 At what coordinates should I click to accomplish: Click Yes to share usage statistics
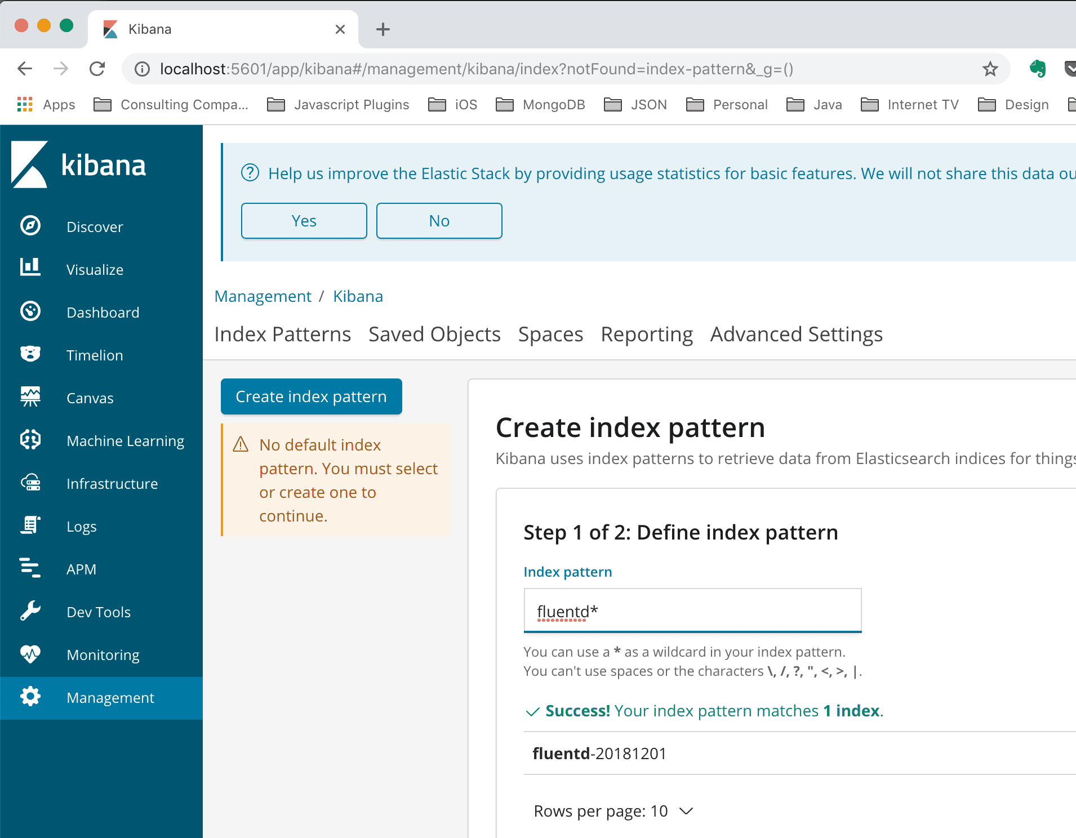(x=304, y=221)
